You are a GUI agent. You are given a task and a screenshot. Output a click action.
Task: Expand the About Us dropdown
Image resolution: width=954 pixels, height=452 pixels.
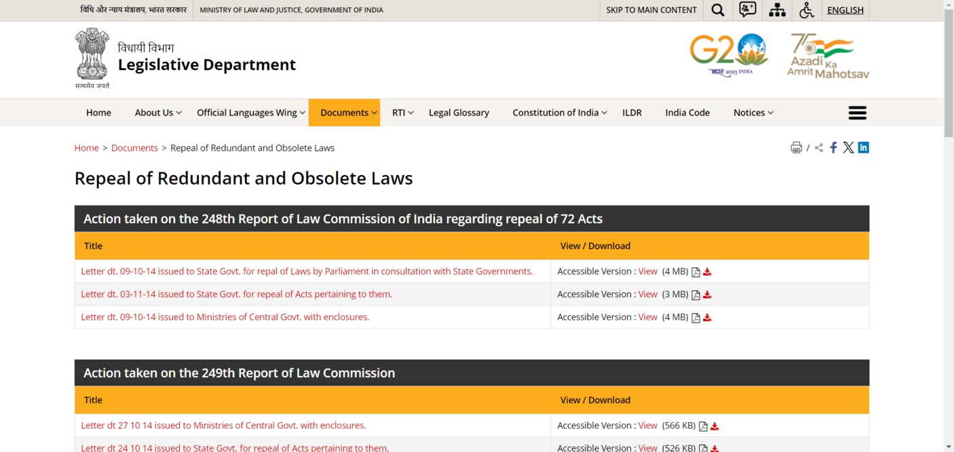tap(157, 113)
